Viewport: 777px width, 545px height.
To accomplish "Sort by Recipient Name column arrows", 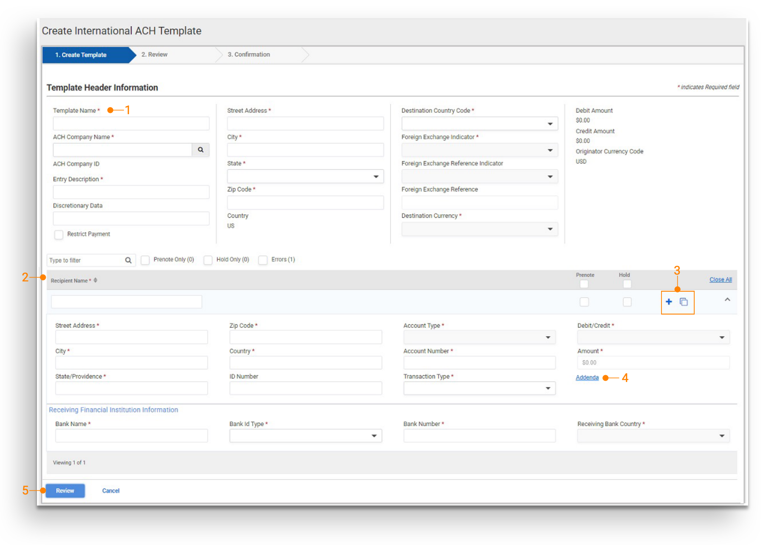I will tap(96, 280).
